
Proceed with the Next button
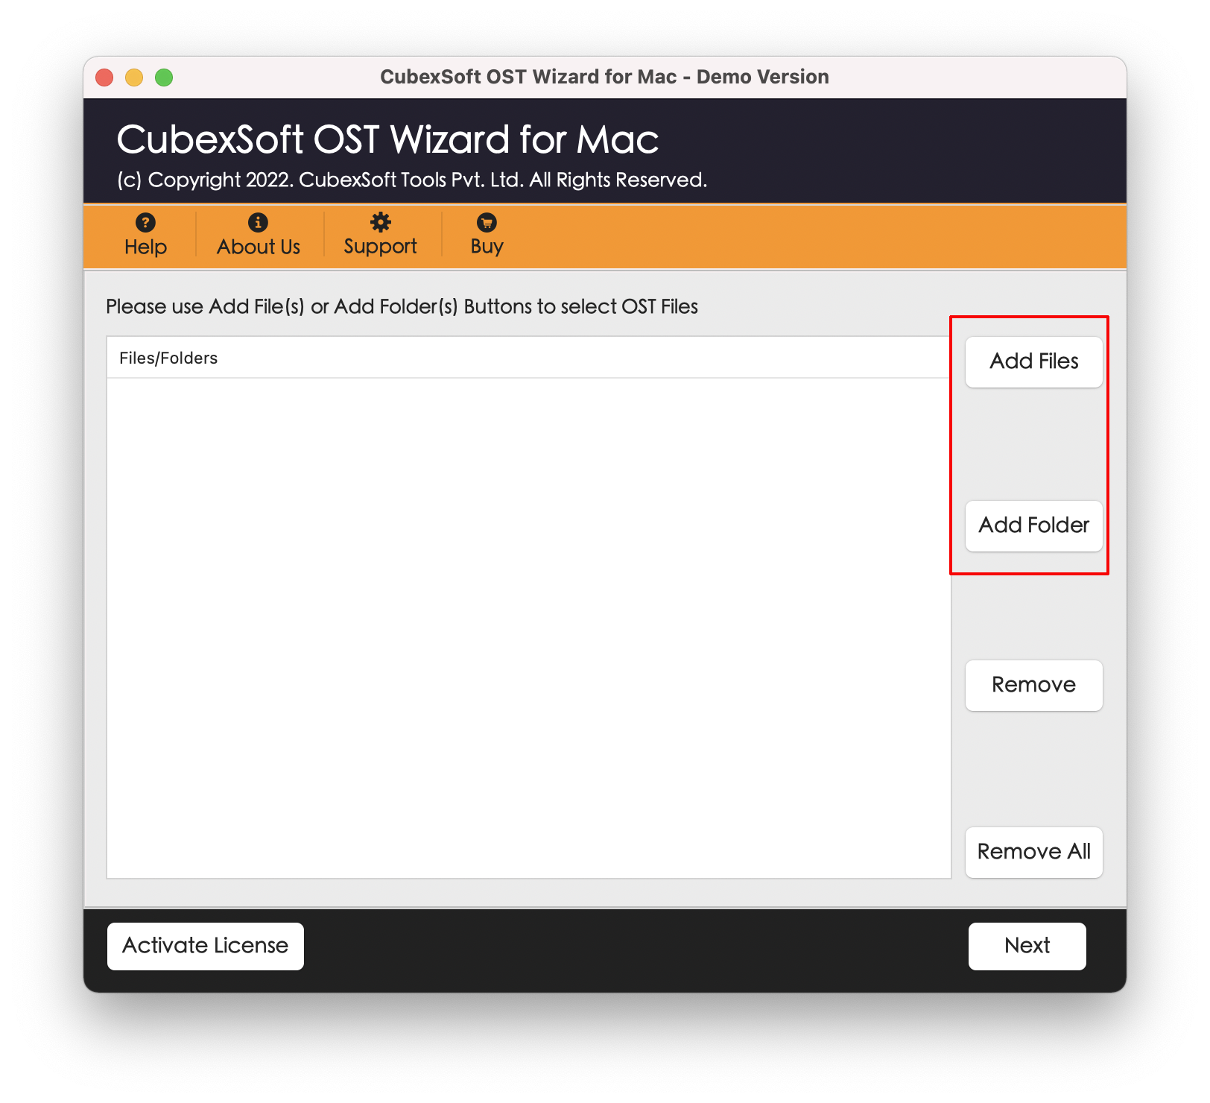(x=1026, y=946)
